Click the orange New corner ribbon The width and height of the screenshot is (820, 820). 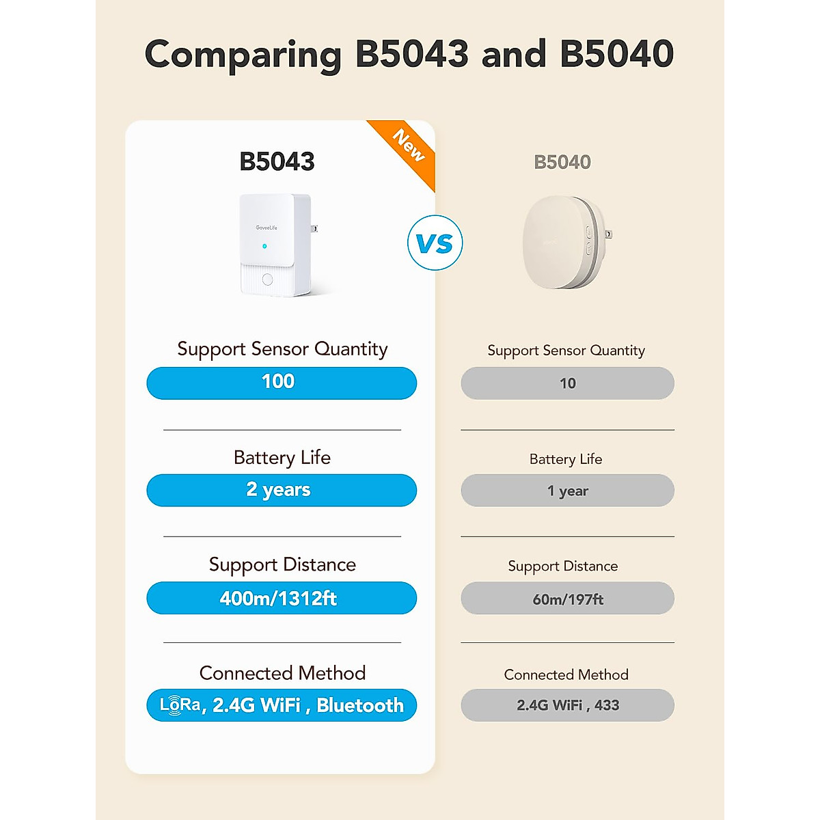pos(410,146)
